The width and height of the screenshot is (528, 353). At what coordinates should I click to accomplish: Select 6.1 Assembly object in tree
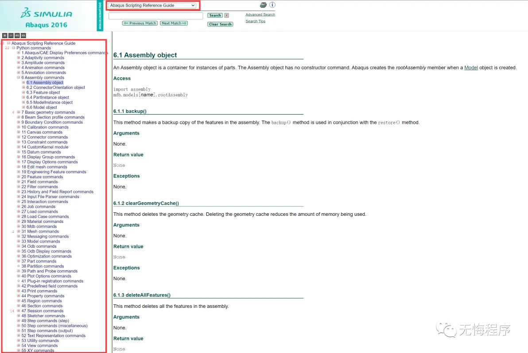[45, 82]
